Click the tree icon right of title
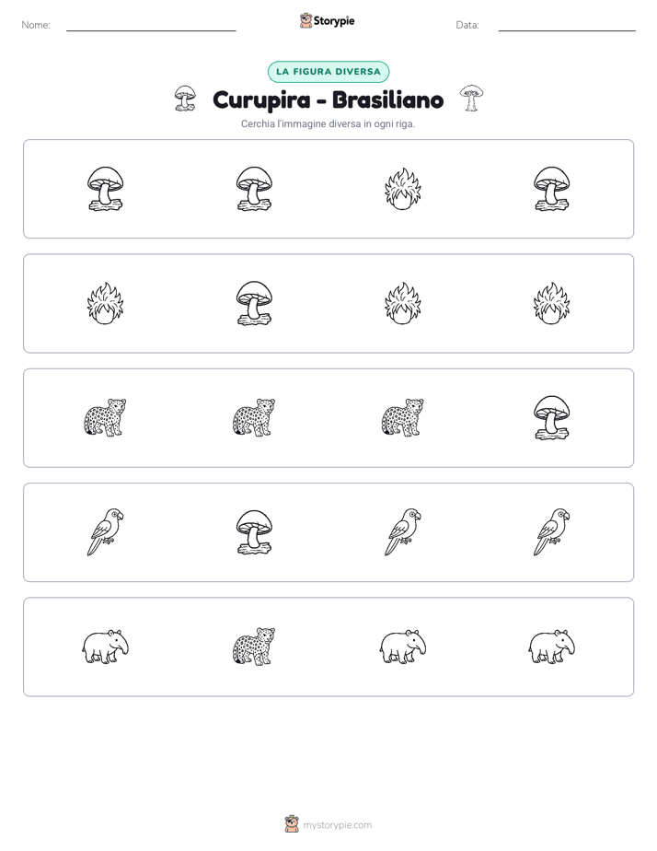This screenshot has height=851, width=657. coord(471,99)
